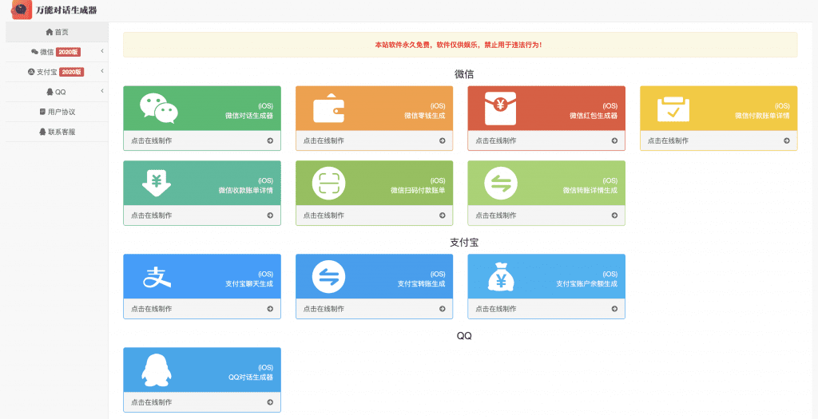Click arrow icon in QQ对话生成器 card footer
Image resolution: width=818 pixels, height=419 pixels.
(x=270, y=402)
